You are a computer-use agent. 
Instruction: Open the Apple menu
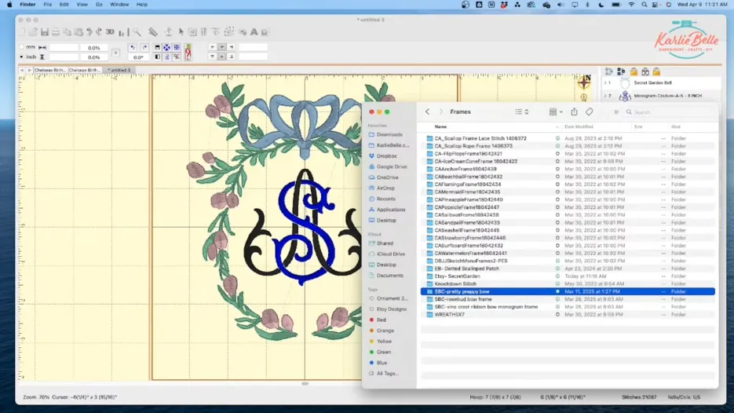(x=9, y=4)
